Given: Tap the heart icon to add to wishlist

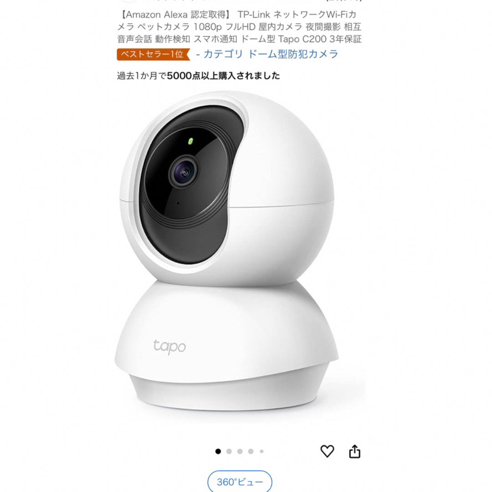Looking at the screenshot, I should coord(327,451).
